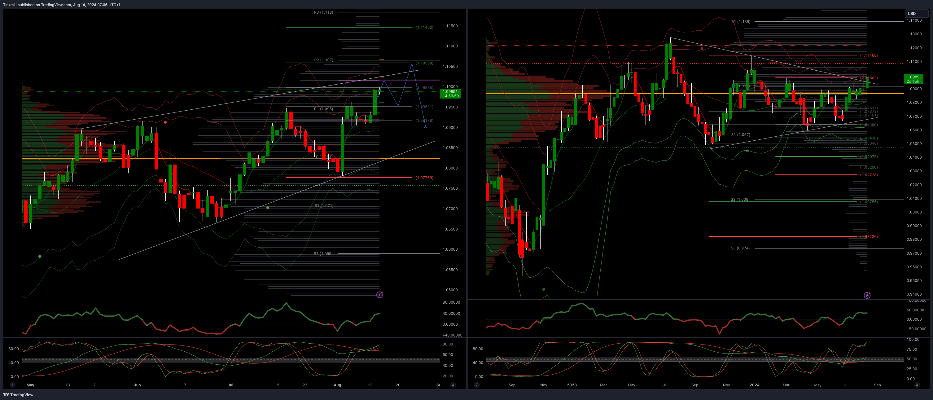Select the R1 (1.095) pivot label

click(323, 109)
